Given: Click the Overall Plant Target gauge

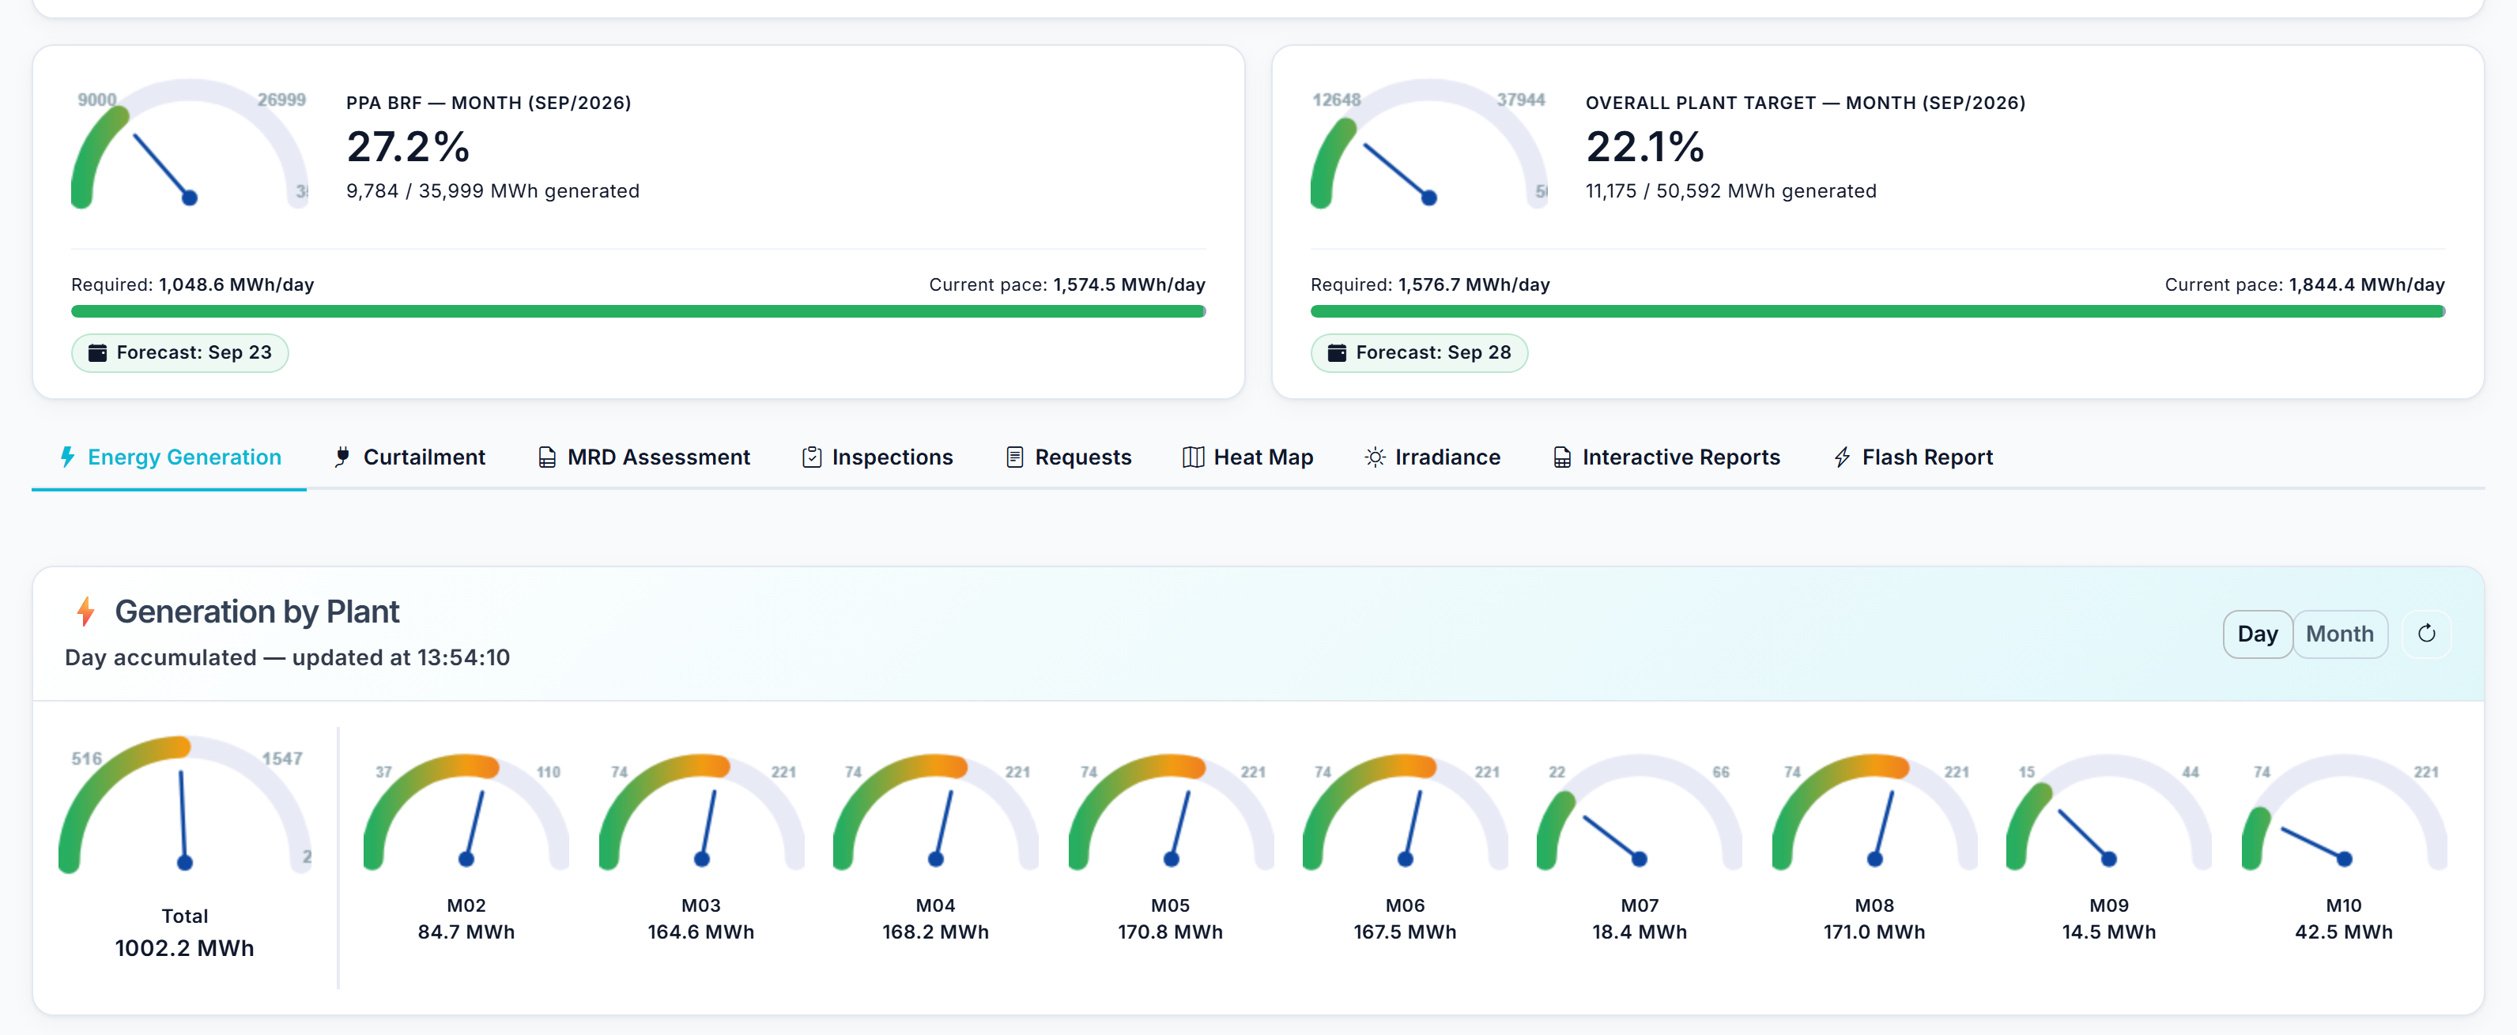Looking at the screenshot, I should [x=1428, y=145].
